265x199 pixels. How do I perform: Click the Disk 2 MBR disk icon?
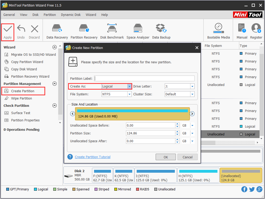point(69,176)
